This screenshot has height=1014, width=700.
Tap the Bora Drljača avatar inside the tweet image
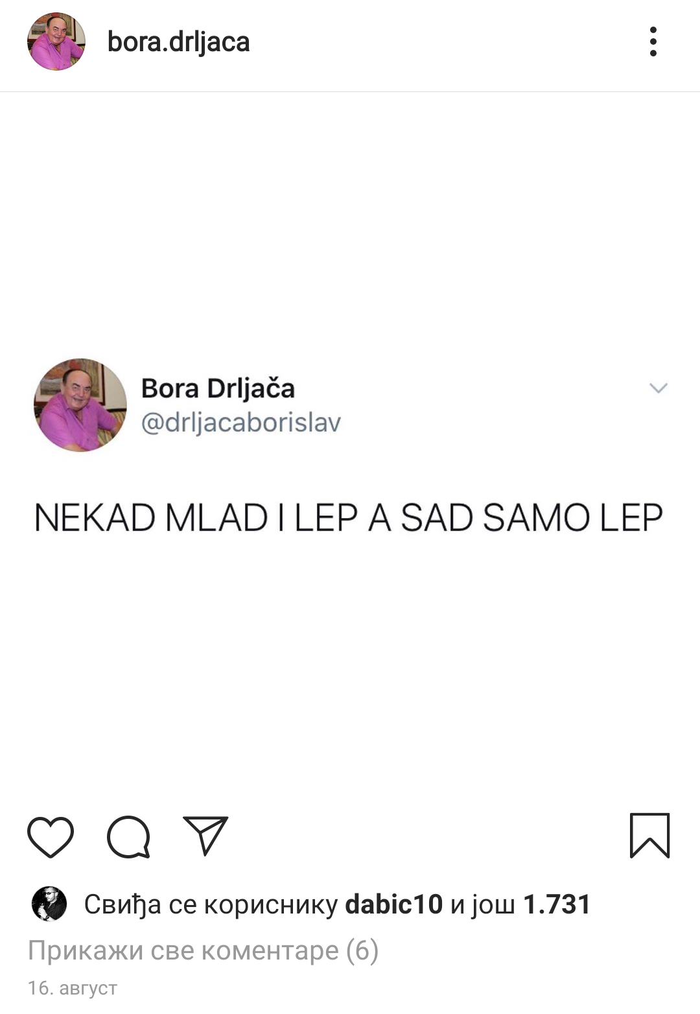pyautogui.click(x=80, y=405)
